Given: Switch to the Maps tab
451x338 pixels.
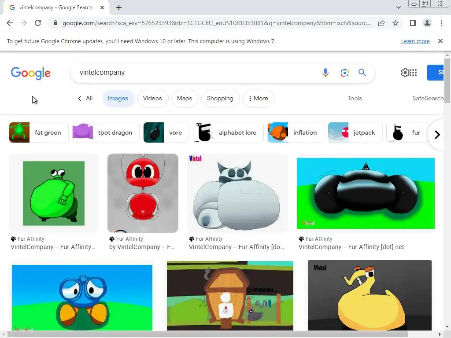Looking at the screenshot, I should click(x=185, y=98).
